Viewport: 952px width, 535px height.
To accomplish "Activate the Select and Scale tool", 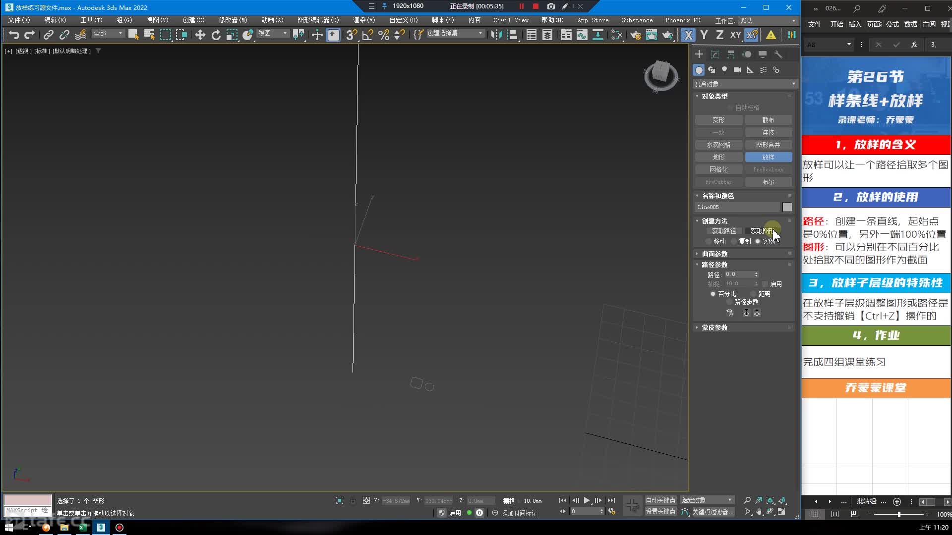I will click(x=232, y=35).
